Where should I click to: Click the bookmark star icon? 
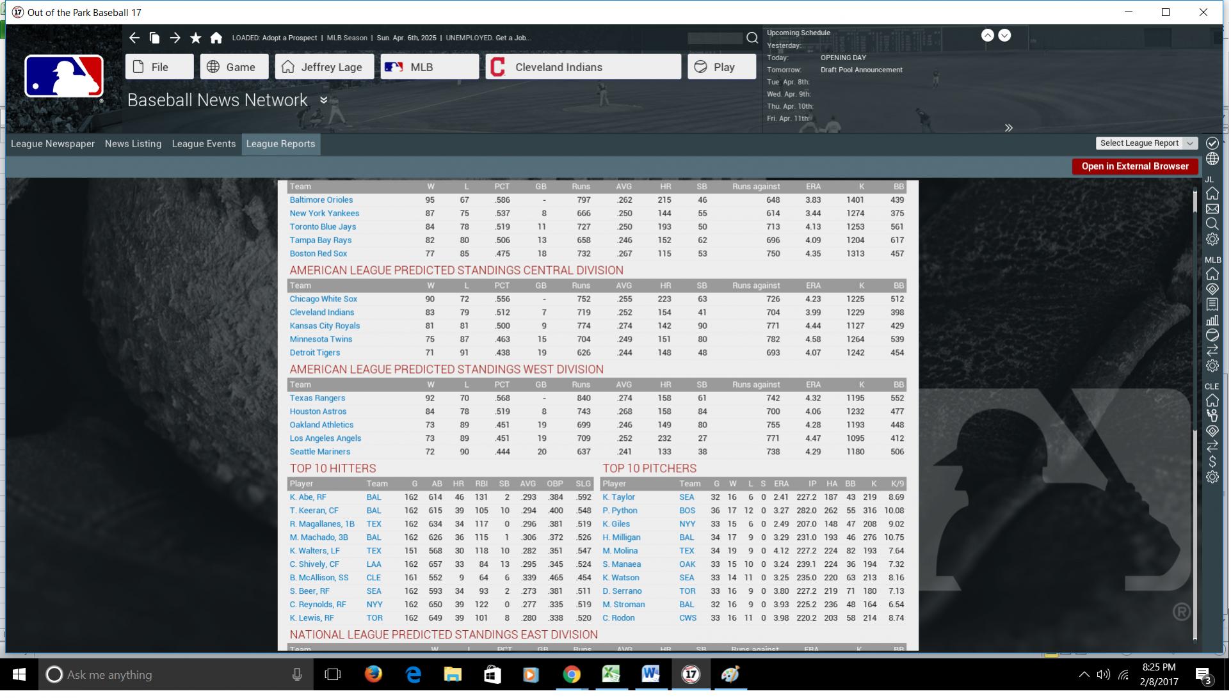[196, 38]
